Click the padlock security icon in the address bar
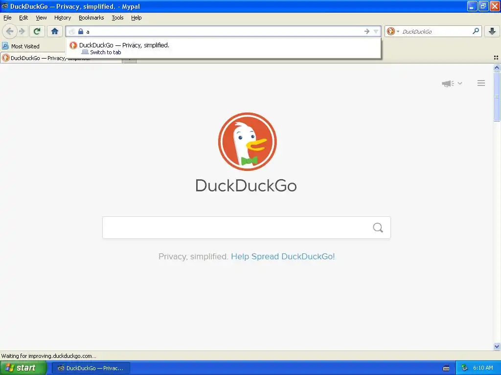Viewport: 501px width, 375px height. 81,31
